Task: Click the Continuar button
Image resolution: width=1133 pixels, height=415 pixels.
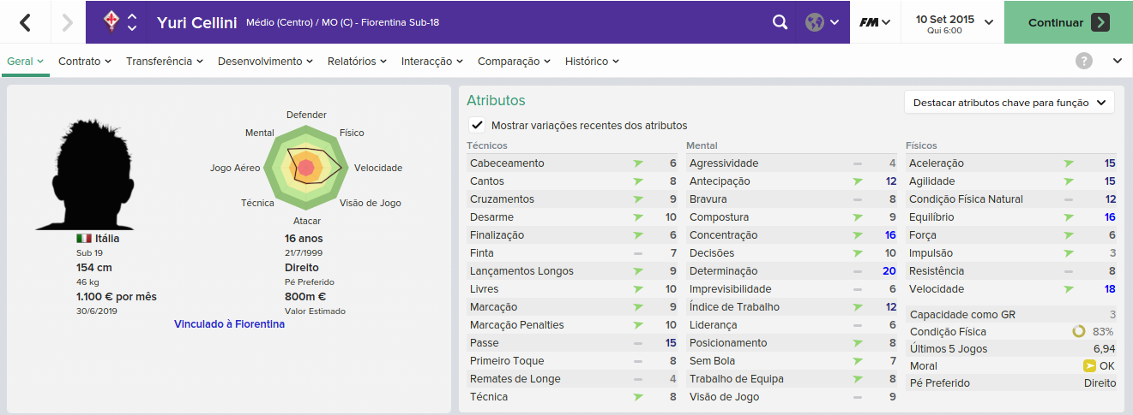Action: 1069,22
